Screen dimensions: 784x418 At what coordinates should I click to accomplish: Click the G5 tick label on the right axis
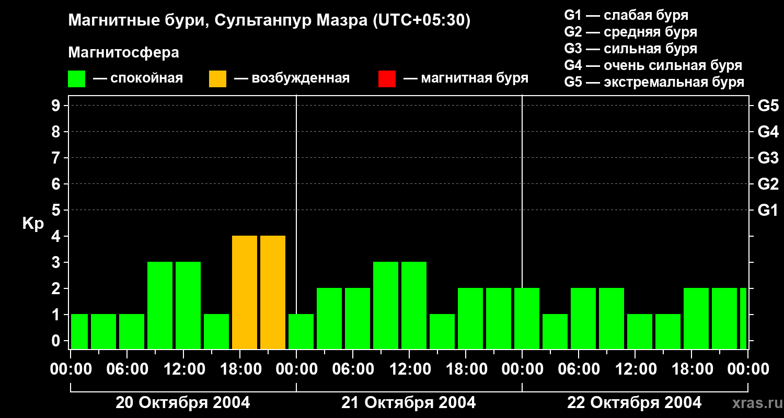tap(768, 106)
